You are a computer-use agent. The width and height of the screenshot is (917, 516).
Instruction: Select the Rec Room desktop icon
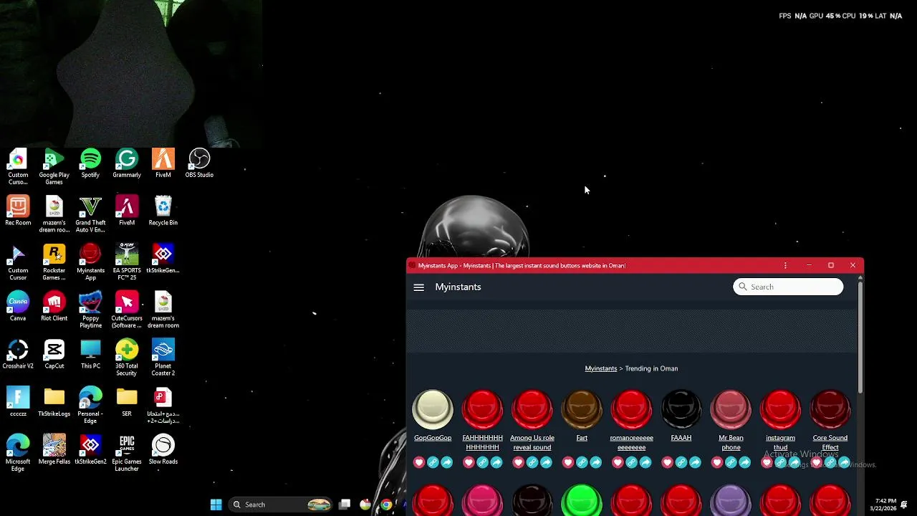tap(18, 211)
